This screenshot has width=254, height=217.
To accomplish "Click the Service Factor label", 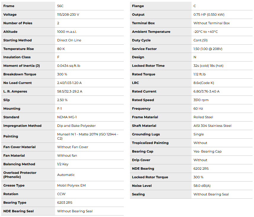I will click(x=144, y=49).
